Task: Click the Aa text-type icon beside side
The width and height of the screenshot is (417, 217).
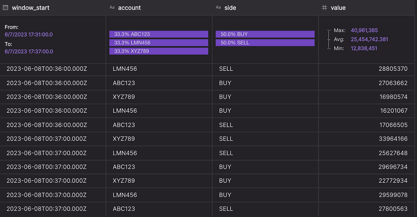Action: coord(218,7)
